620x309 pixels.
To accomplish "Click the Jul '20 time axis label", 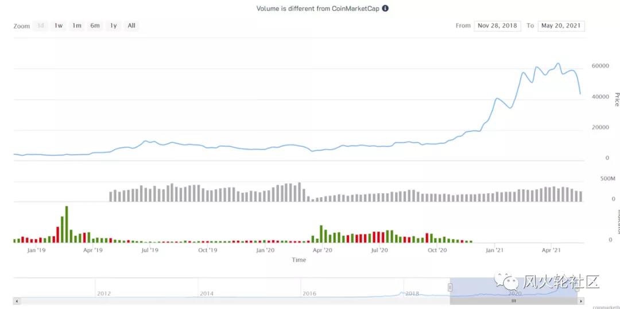I will (x=380, y=250).
